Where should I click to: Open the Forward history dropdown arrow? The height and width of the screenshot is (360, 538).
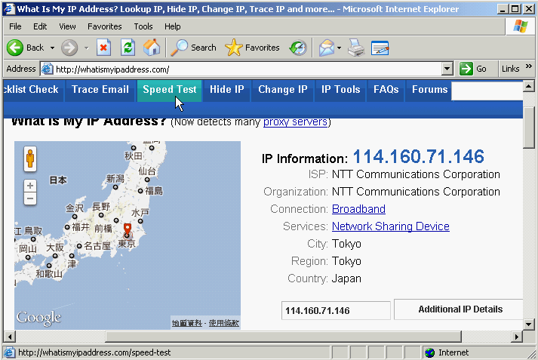point(87,48)
